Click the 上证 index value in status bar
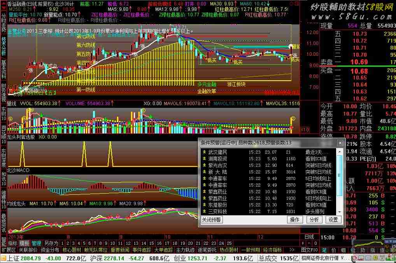 [x=31, y=258]
